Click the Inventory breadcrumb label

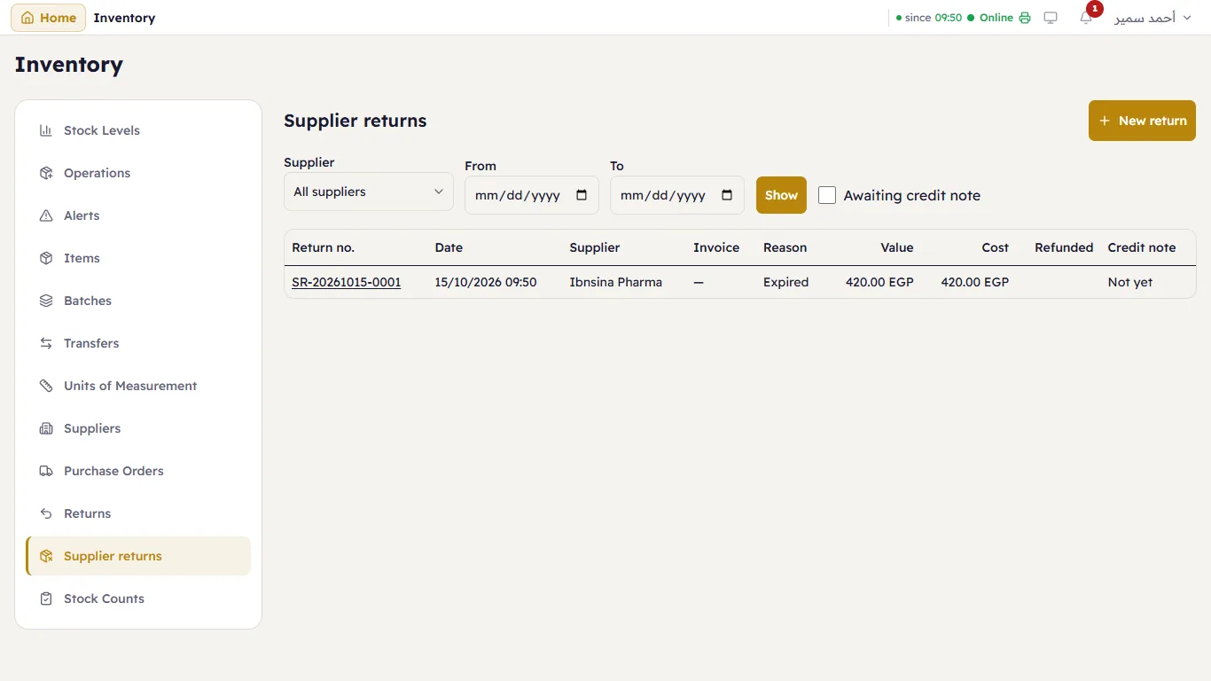pos(124,18)
